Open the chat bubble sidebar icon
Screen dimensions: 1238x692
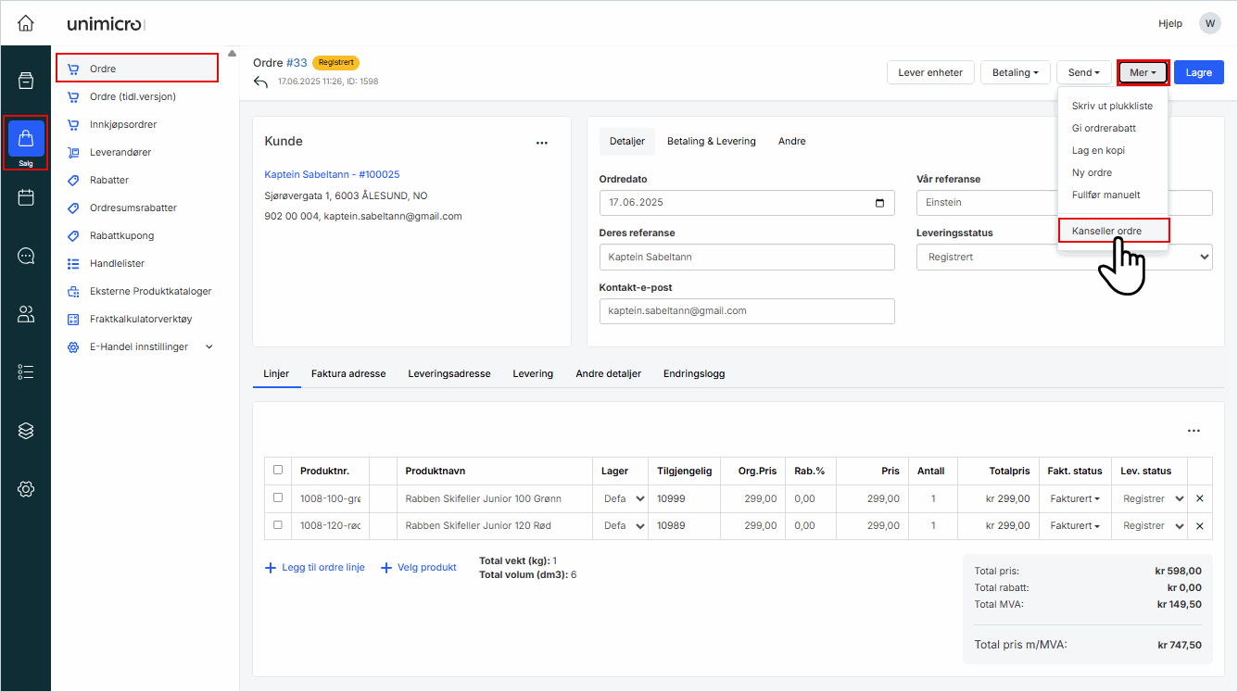26,256
